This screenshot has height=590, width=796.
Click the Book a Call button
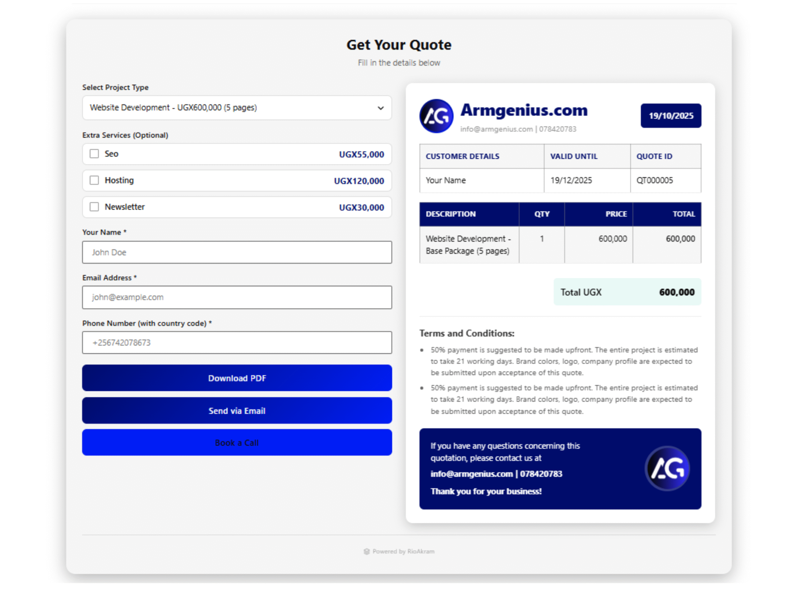237,442
